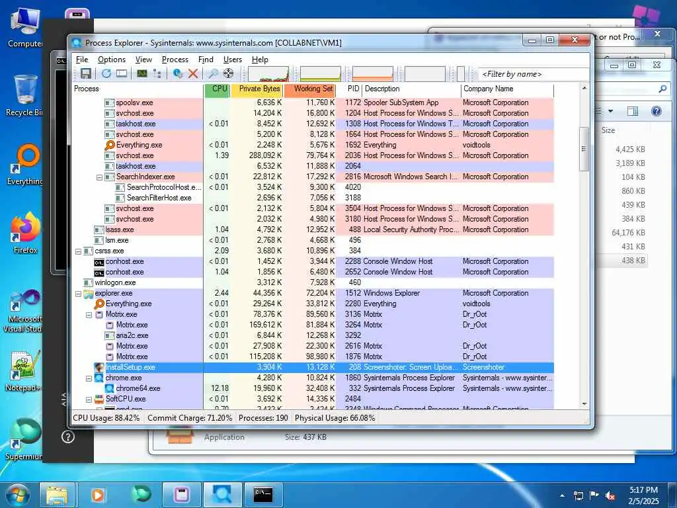Sort by the Company Name column header
677x508 pixels.
click(507, 89)
